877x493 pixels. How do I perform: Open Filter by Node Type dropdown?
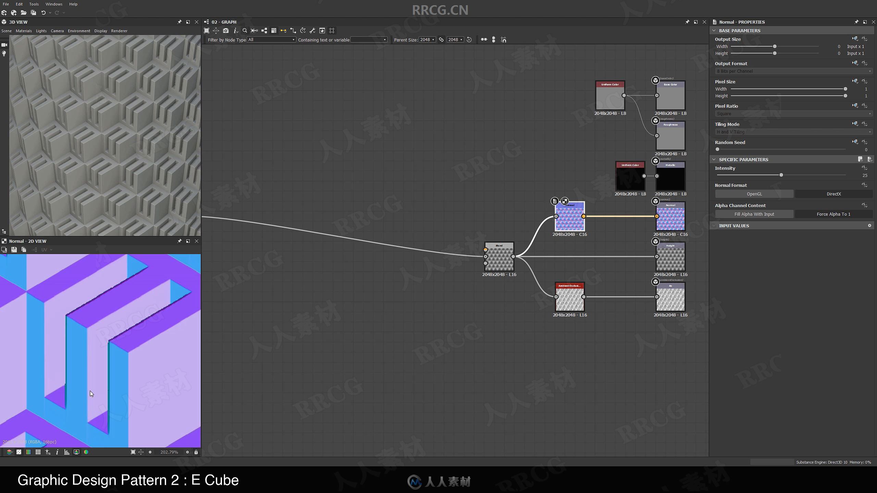(x=270, y=40)
